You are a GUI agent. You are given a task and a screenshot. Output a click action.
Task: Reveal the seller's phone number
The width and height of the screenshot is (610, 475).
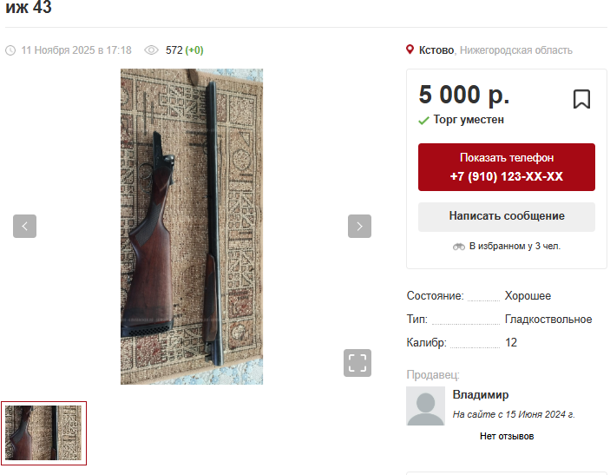507,167
